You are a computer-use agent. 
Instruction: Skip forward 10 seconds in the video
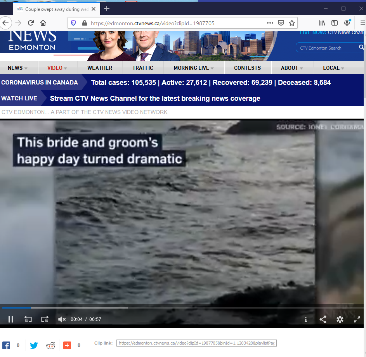[45, 319]
